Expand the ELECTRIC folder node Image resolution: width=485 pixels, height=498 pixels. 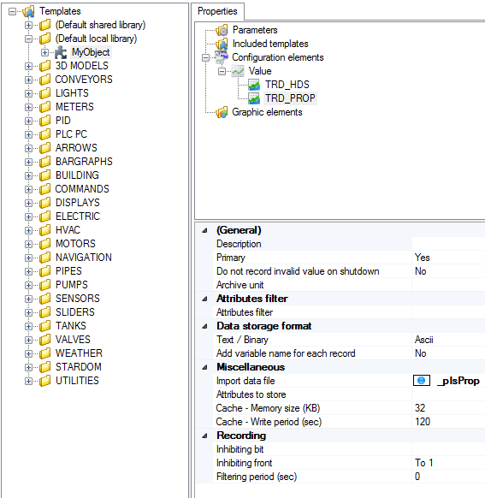(28, 217)
